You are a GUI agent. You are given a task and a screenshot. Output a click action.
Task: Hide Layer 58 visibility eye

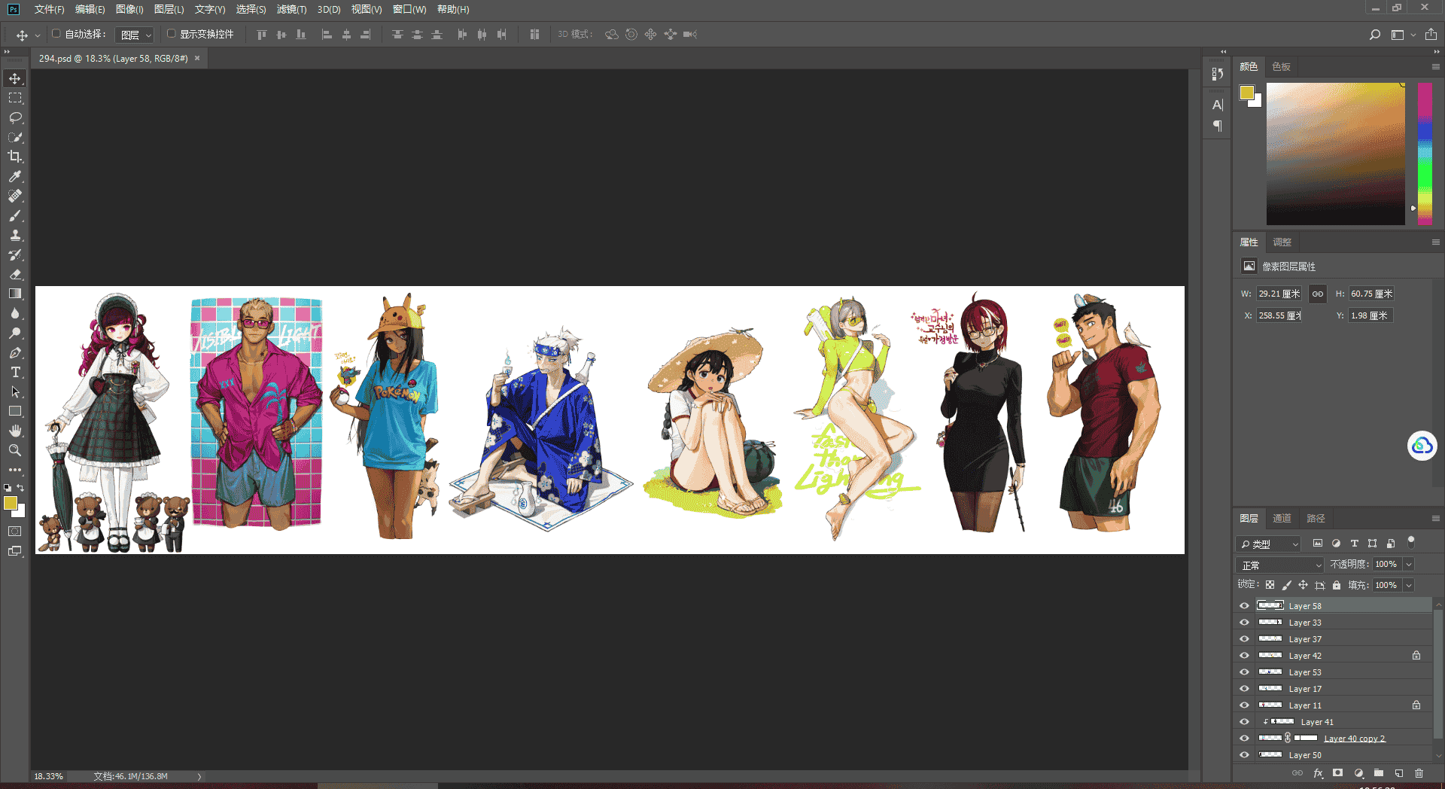click(1244, 606)
